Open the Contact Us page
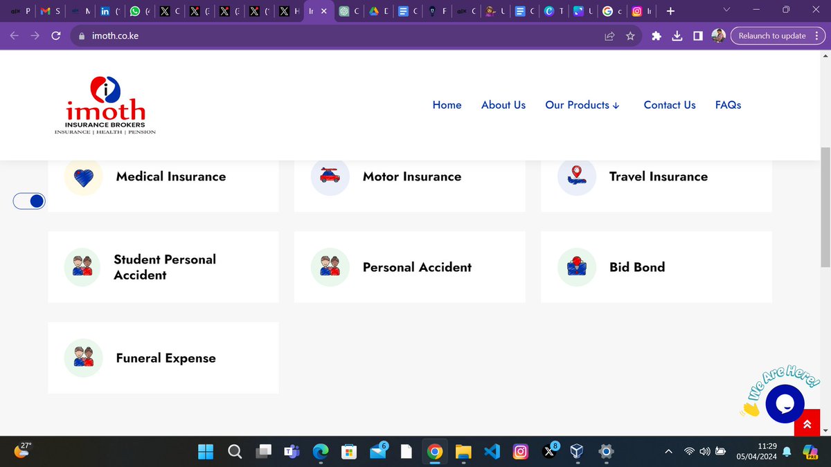This screenshot has height=467, width=831. tap(670, 105)
